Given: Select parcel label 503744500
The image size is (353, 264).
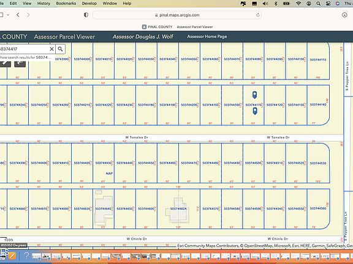Looking at the screenshot, I should [x=254, y=163].
